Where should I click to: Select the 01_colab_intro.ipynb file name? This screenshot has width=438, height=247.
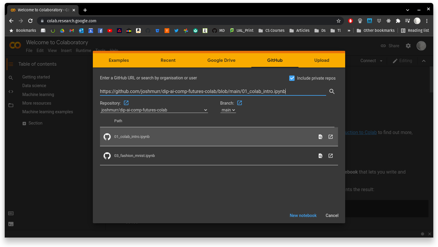coord(132,137)
